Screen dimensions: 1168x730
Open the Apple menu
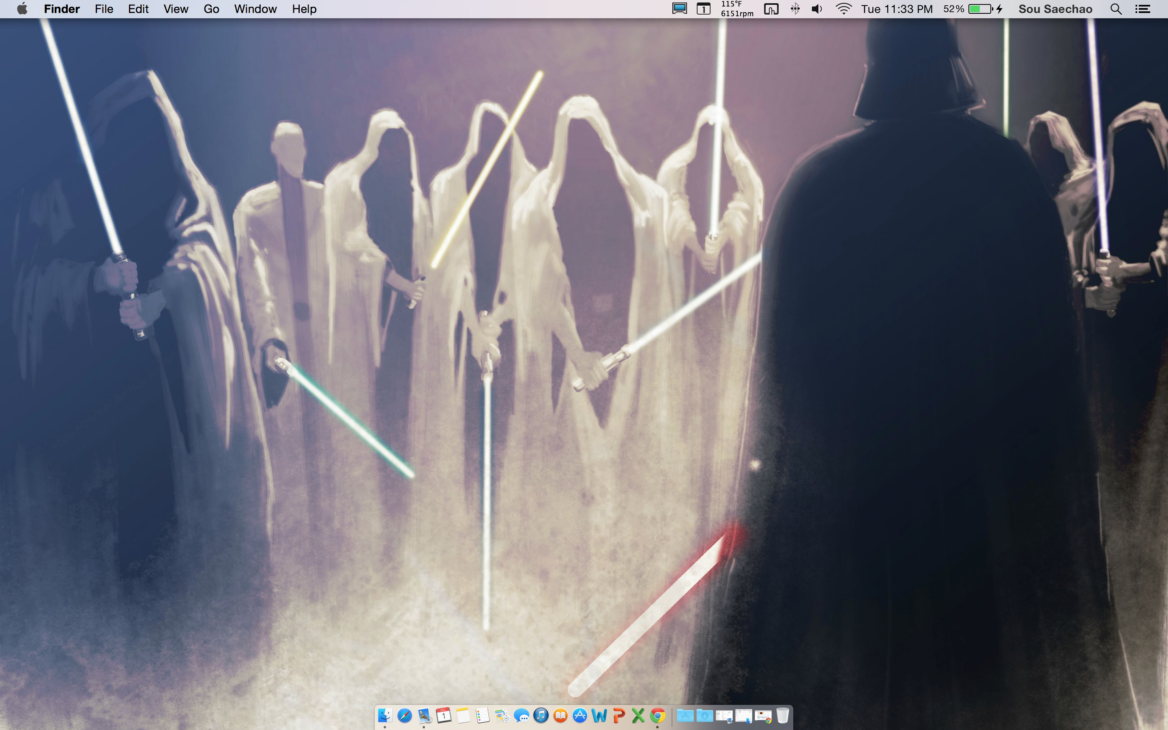(x=22, y=9)
